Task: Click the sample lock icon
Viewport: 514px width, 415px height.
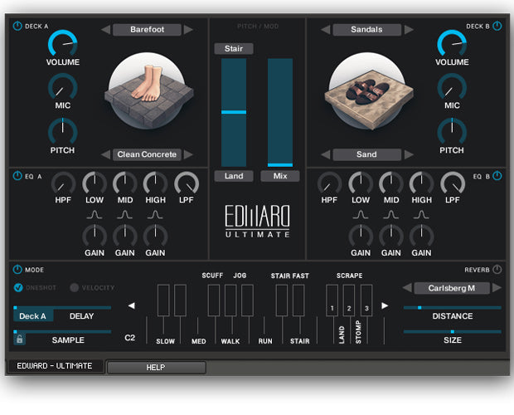Action: [19, 339]
